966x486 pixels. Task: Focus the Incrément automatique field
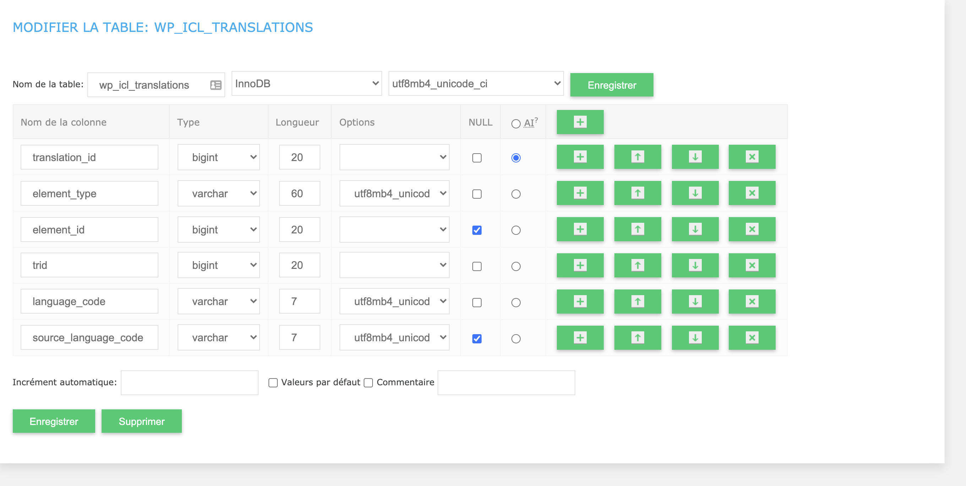[x=189, y=382]
